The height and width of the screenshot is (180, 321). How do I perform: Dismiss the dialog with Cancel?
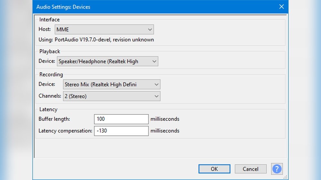click(x=251, y=169)
